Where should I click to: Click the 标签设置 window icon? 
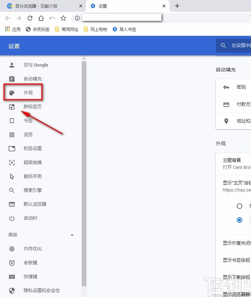[12, 148]
